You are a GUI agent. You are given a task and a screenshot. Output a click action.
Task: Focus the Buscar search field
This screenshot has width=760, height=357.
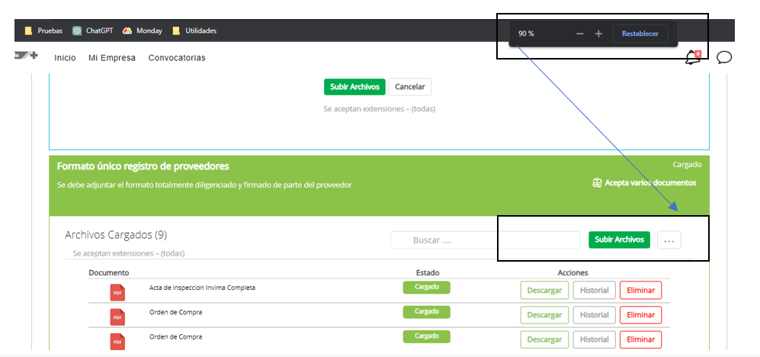pyautogui.click(x=485, y=240)
